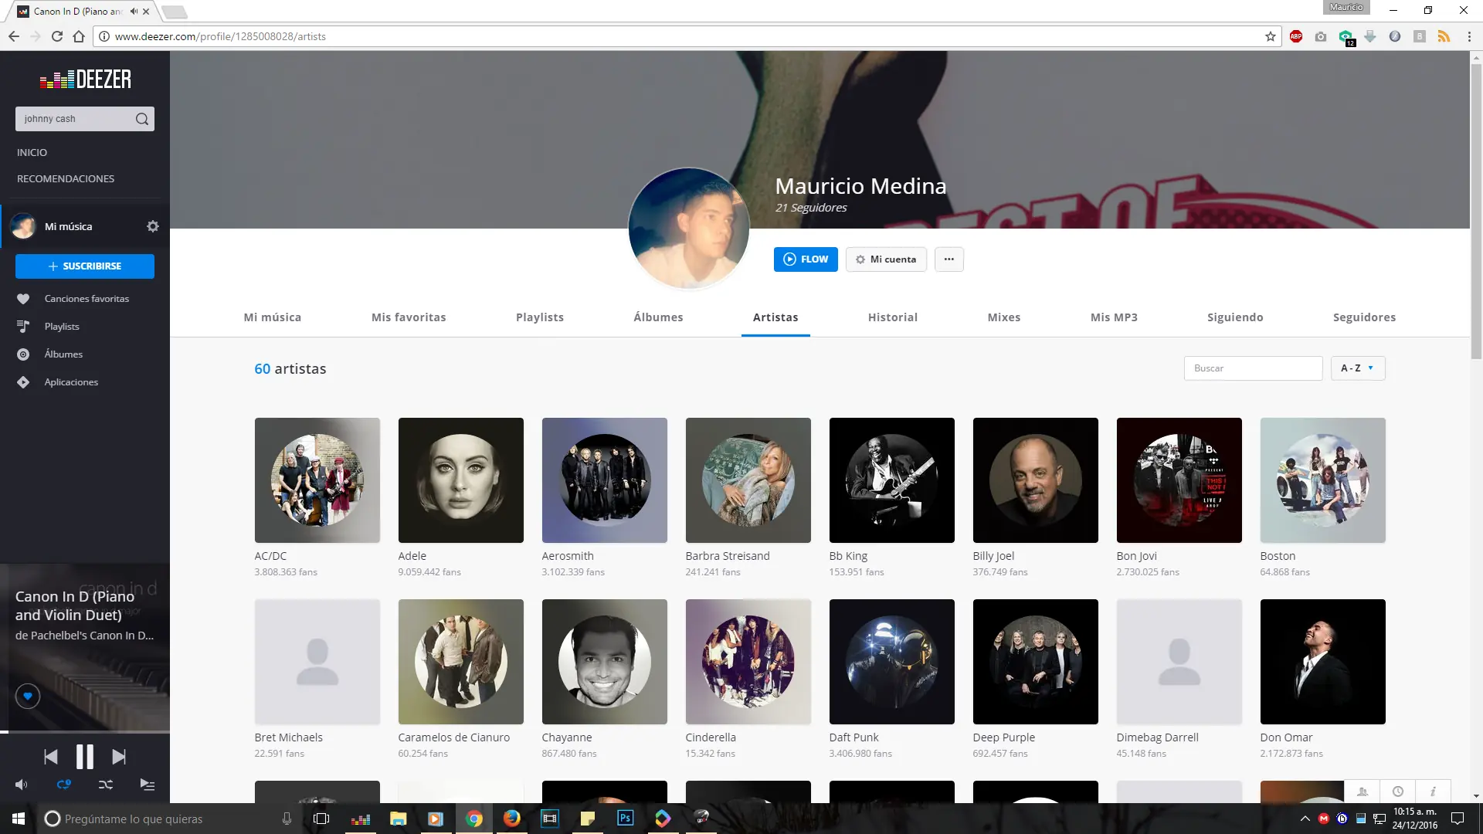Open the Bon Jovi artist thumbnail

[1179, 480]
